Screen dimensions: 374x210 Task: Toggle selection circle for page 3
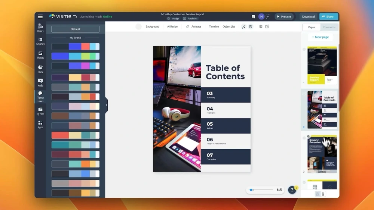tap(304, 138)
